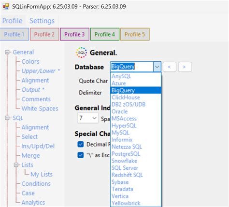Open White Spaces settings in tree
Viewport: 229px width, 207px height.
tap(40, 109)
